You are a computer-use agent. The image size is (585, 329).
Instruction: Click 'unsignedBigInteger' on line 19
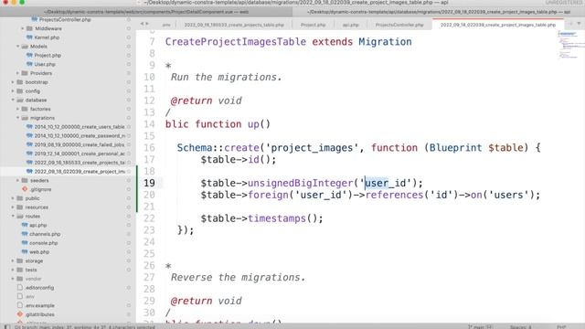[301, 183]
